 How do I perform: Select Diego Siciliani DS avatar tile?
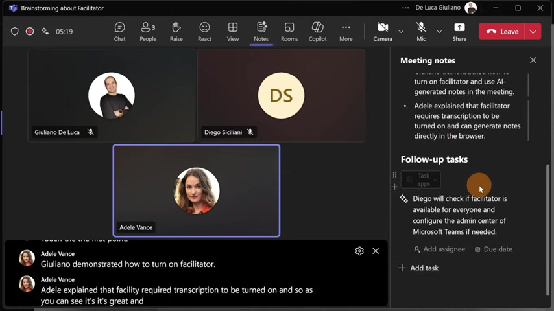click(281, 95)
